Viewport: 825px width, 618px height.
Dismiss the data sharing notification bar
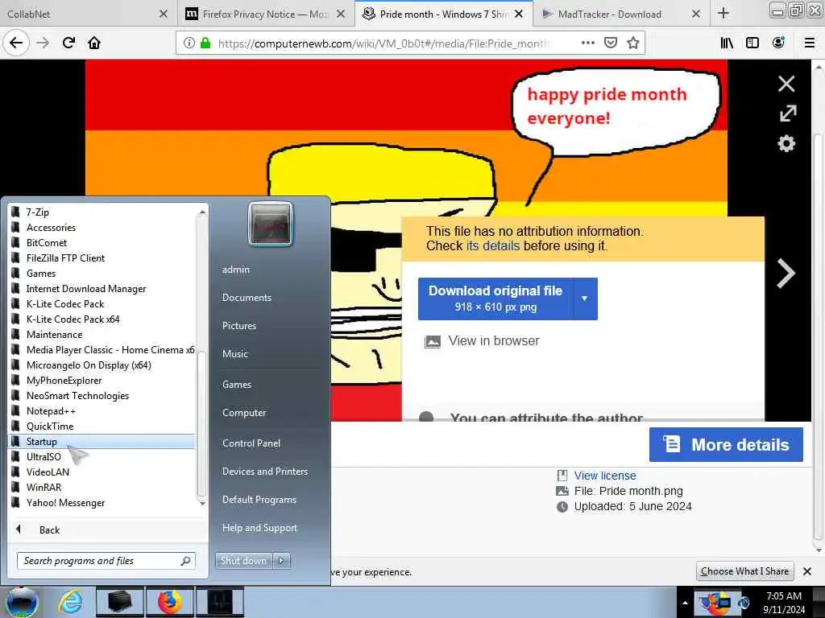807,571
